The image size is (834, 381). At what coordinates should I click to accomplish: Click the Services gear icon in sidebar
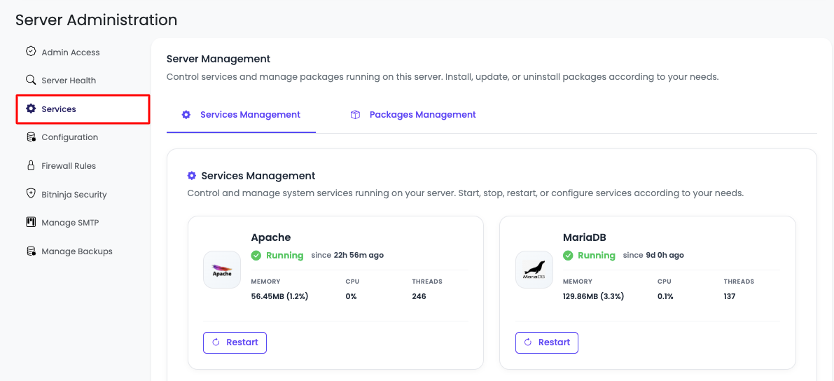pyautogui.click(x=31, y=109)
